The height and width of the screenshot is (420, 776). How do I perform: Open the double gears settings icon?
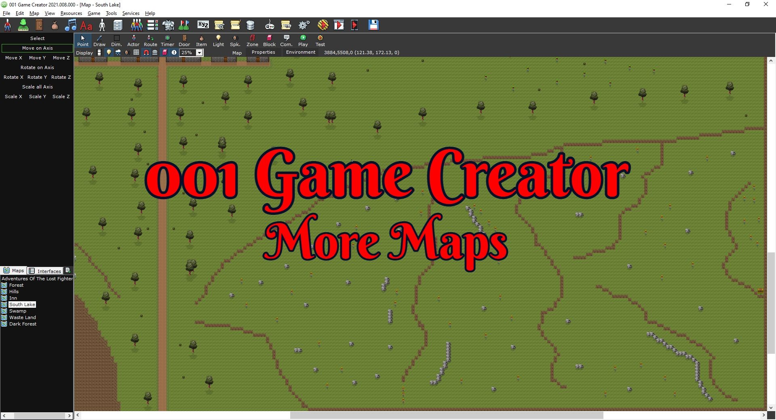tap(304, 25)
